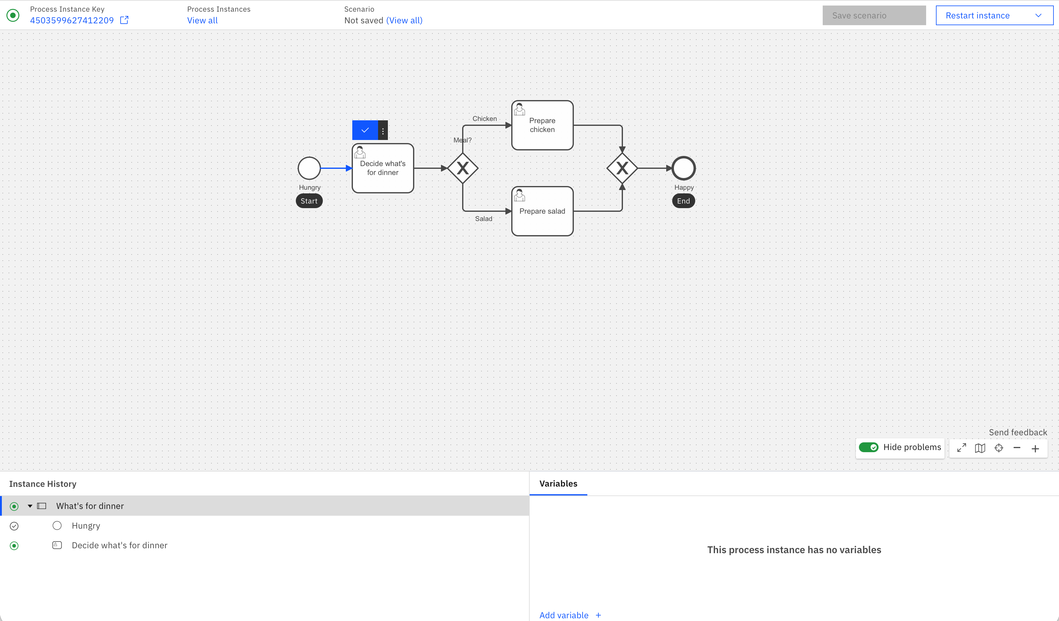
Task: Click the process icon beside What's for dinner
Action: [x=42, y=506]
